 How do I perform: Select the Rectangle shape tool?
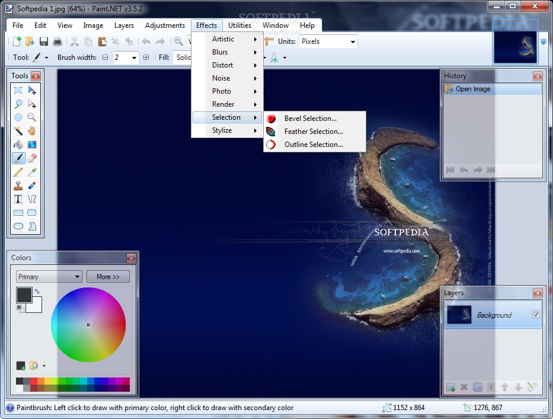pyautogui.click(x=18, y=213)
